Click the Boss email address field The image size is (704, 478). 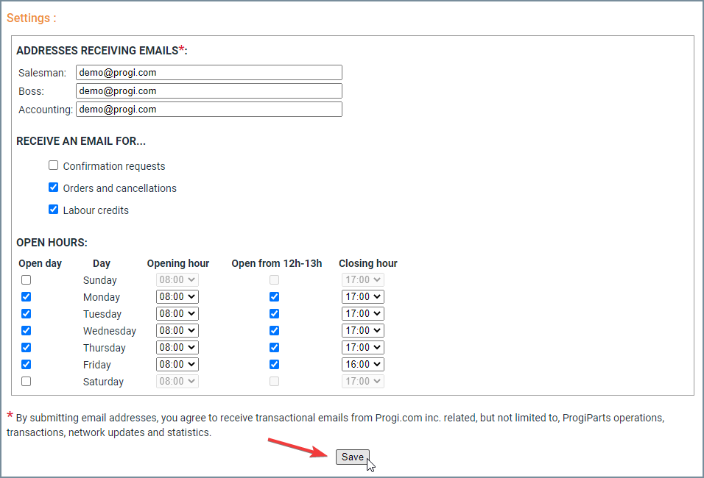click(208, 90)
